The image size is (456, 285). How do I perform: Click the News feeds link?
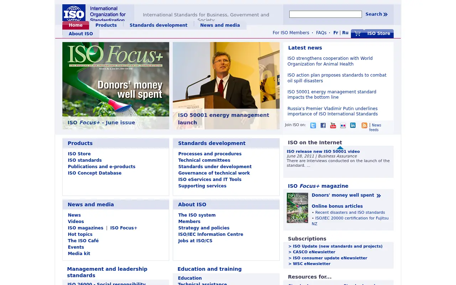[x=375, y=128]
